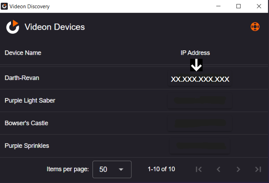Open the orange help lifebuoy icon
The image size is (269, 183).
pos(255,27)
